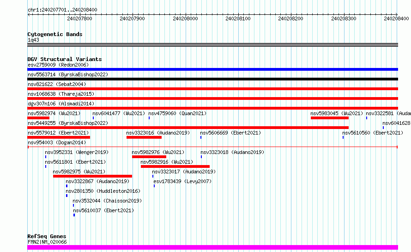Open nsv3323017 (Audano2019) variant
The height and width of the screenshot is (252, 411).
[184, 172]
